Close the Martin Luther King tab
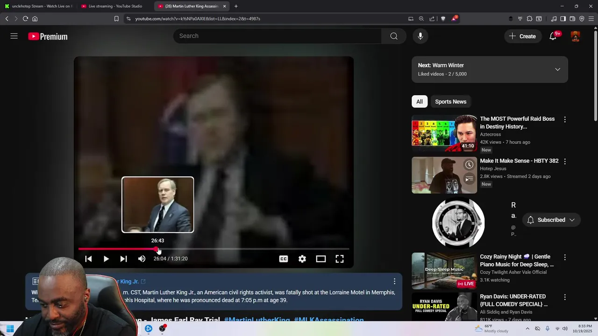The image size is (598, 336). (x=225, y=6)
